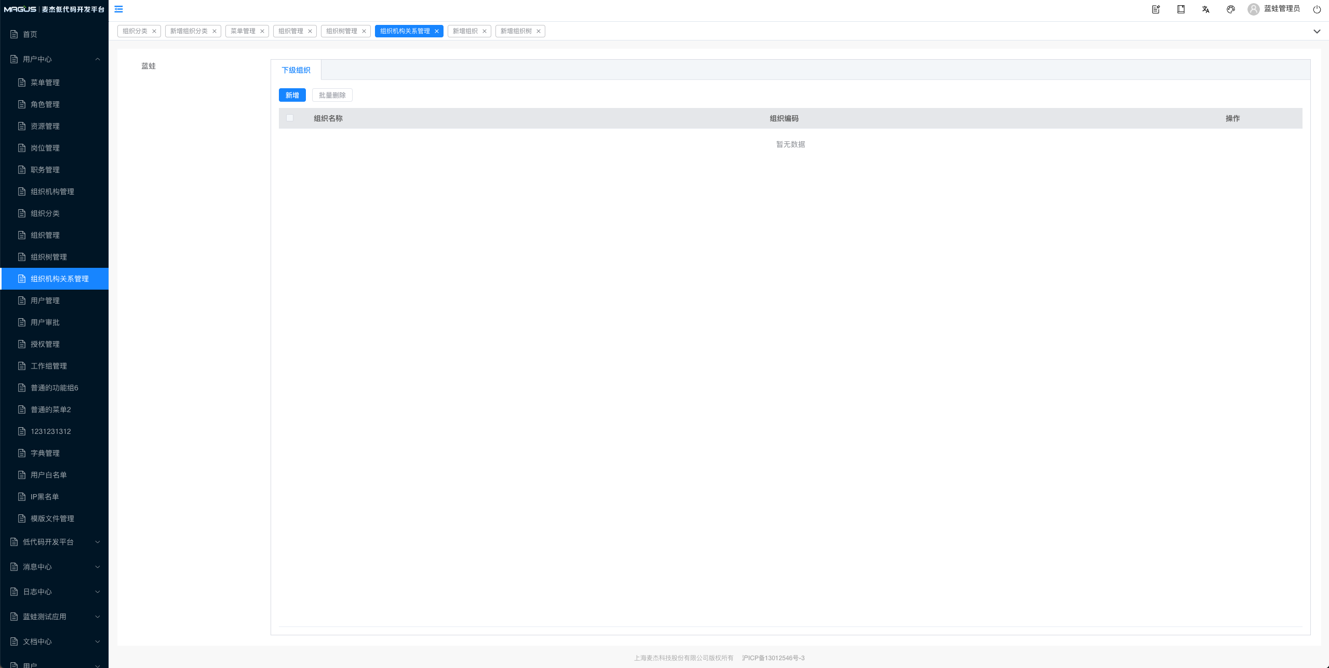Viewport: 1329px width, 668px height.
Task: Open 组织分类 in the sidebar
Action: coord(54,213)
